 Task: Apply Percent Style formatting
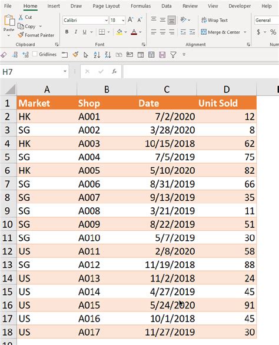pos(273,32)
